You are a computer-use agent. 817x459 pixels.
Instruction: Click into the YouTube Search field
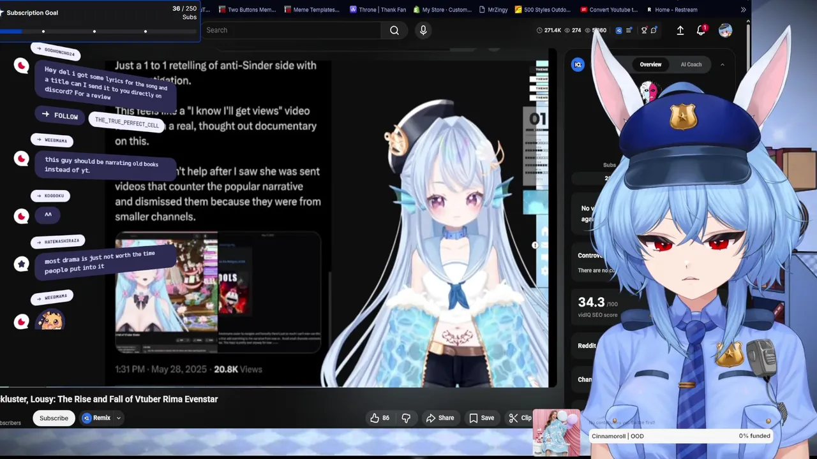290,30
